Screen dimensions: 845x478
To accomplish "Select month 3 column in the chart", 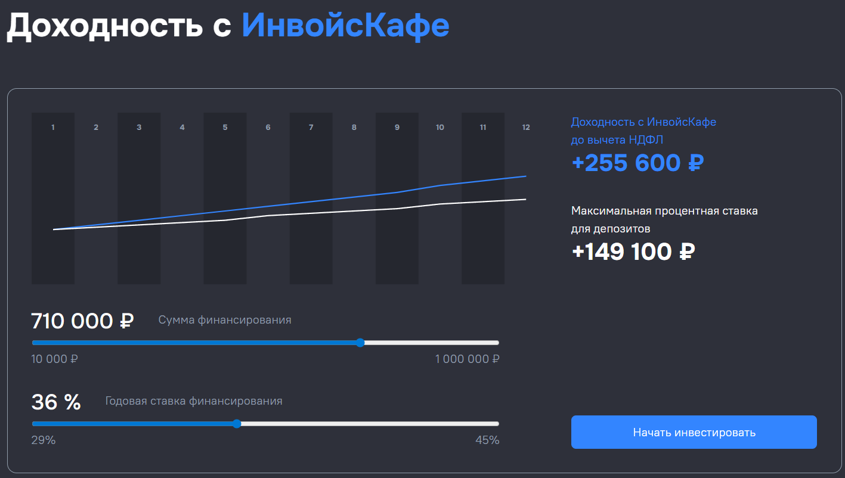I will pyautogui.click(x=139, y=198).
